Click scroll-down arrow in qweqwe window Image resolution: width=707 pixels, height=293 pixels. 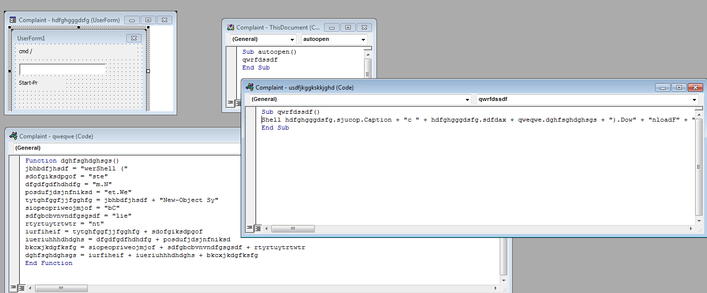[x=504, y=280]
